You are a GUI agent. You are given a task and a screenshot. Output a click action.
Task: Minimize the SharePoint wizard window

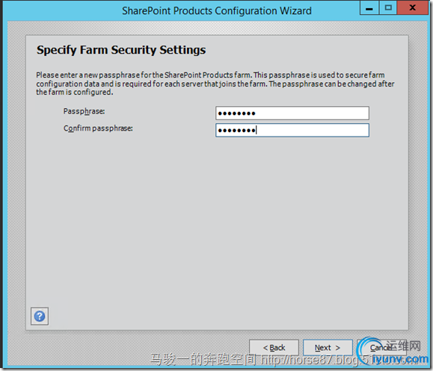tap(369, 7)
